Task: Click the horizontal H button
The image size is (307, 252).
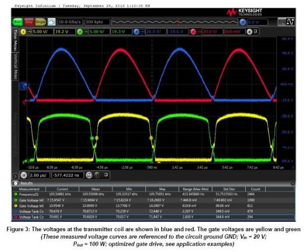Action: (x=24, y=175)
